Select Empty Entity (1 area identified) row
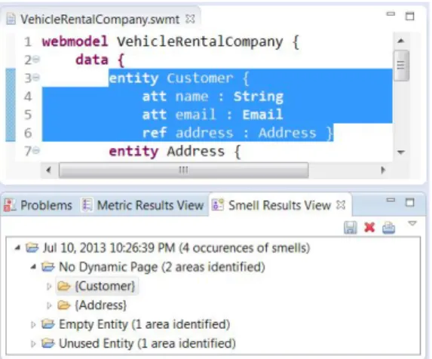The height and width of the screenshot is (359, 432). click(144, 324)
